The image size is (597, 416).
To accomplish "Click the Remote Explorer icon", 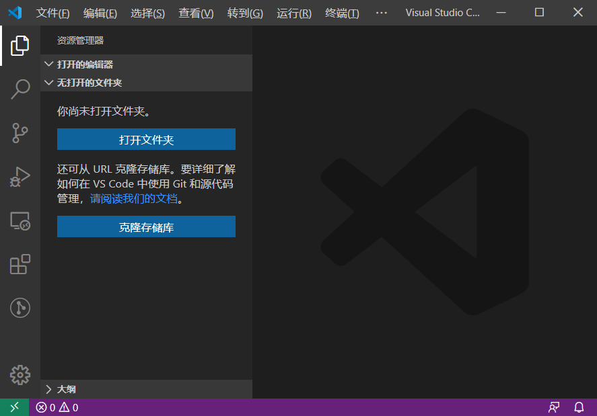I will (x=20, y=220).
